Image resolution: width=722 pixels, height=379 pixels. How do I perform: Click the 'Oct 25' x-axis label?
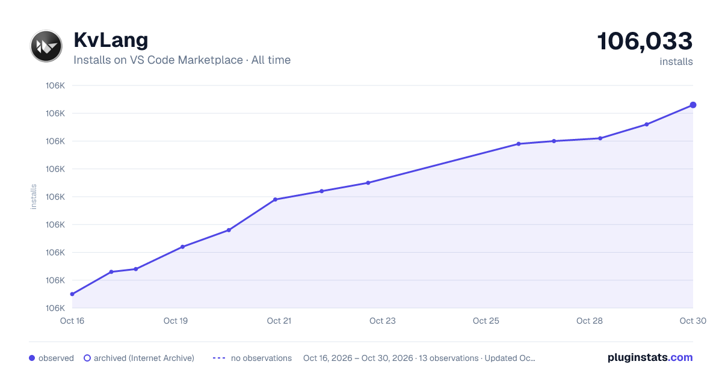(486, 321)
